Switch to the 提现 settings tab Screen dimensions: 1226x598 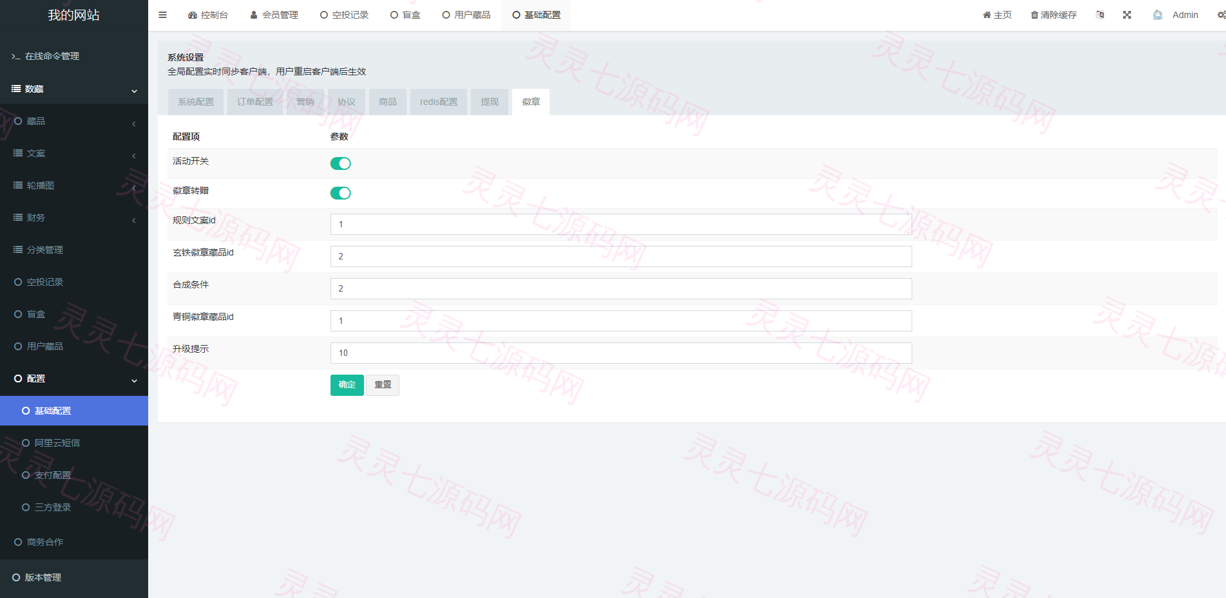490,102
